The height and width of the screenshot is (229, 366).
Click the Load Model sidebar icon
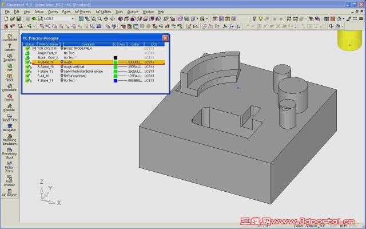click(x=9, y=37)
